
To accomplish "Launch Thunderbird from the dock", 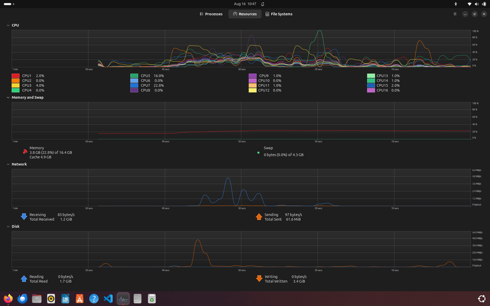I will click(x=22, y=298).
